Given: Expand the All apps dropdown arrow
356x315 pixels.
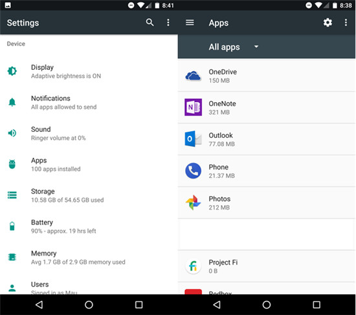Looking at the screenshot, I should pos(256,47).
